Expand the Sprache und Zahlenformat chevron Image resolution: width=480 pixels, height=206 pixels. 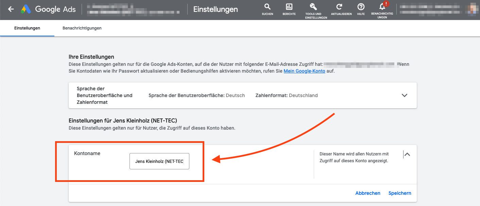(404, 95)
